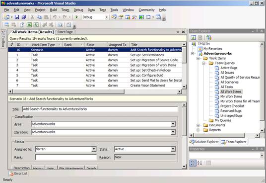Click the Add Team Project icon in Team Explorer
Viewport: 266px width, 183px height.
(209, 38)
